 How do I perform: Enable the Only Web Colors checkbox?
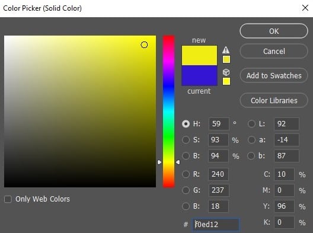point(8,199)
